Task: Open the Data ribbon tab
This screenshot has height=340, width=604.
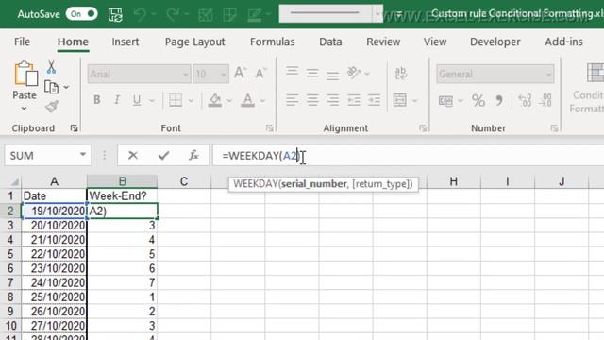Action: pyautogui.click(x=330, y=42)
